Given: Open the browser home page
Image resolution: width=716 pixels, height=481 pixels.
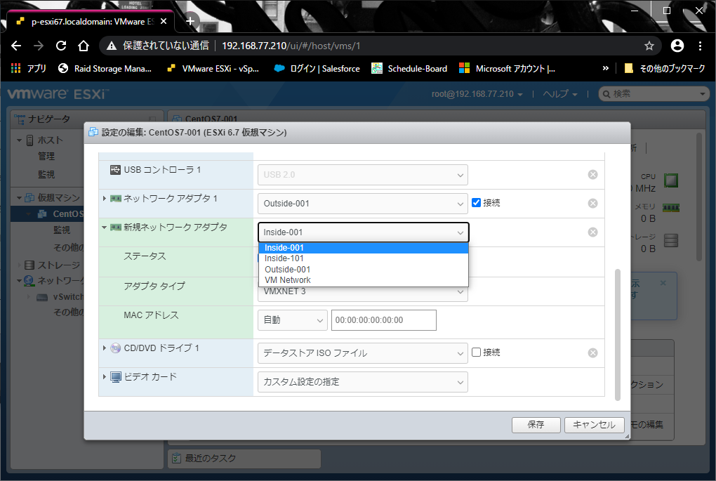Looking at the screenshot, I should point(83,46).
